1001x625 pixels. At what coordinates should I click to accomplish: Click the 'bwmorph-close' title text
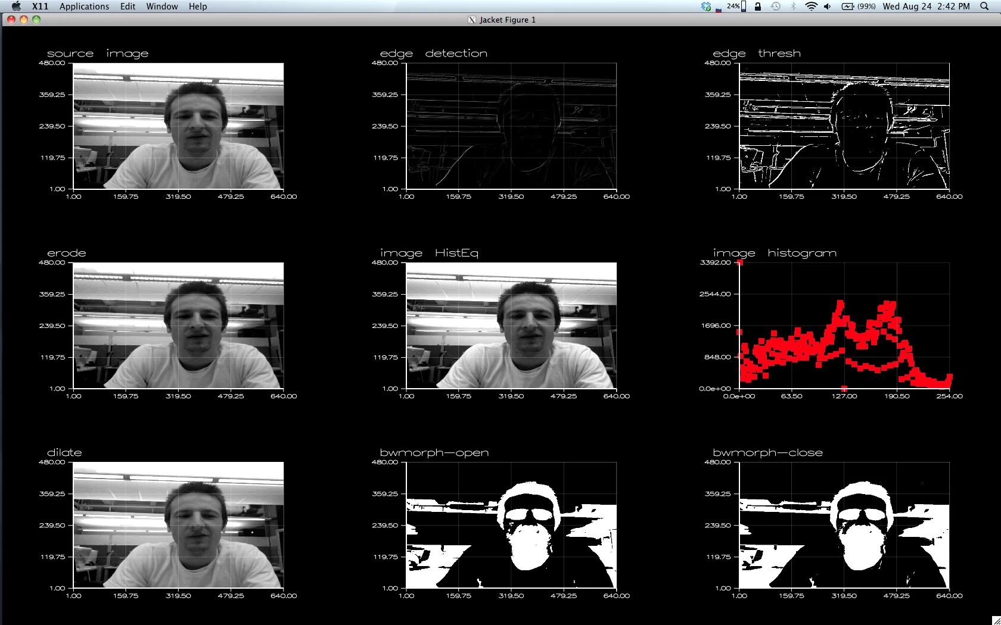pyautogui.click(x=768, y=452)
